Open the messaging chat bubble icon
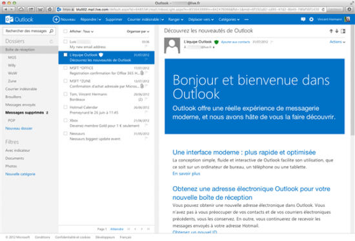This screenshot has width=355, height=241. 303,19
